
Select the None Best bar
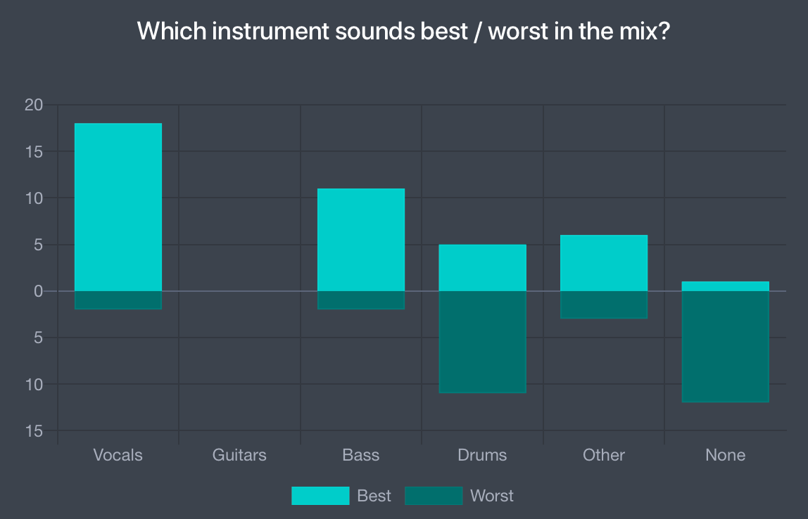[x=725, y=286]
